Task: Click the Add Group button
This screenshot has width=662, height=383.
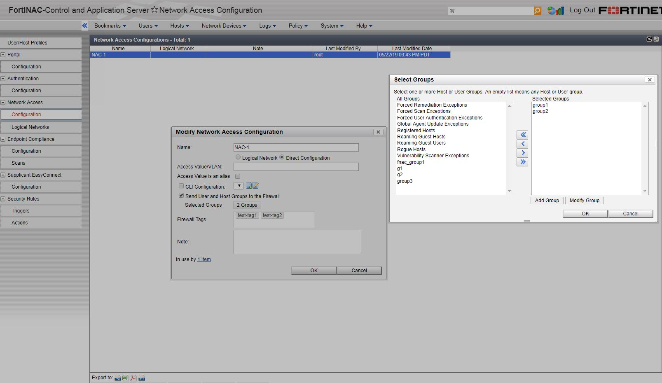Action: tap(547, 201)
